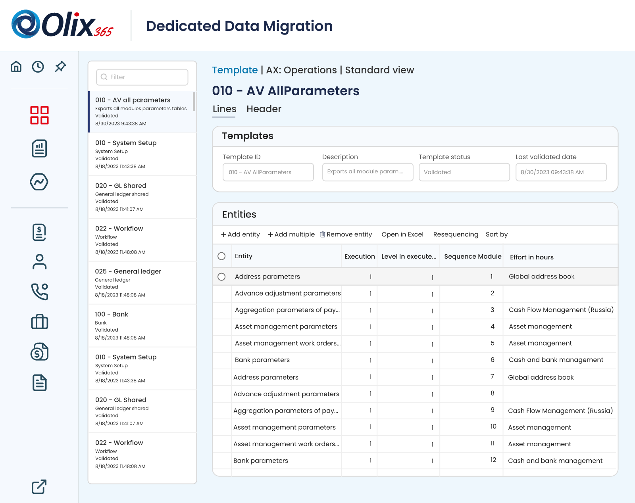Click Resequencing button
Viewport: 635px width, 503px height.
pos(456,234)
